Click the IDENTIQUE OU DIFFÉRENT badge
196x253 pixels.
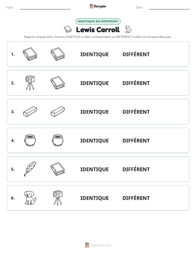98,21
